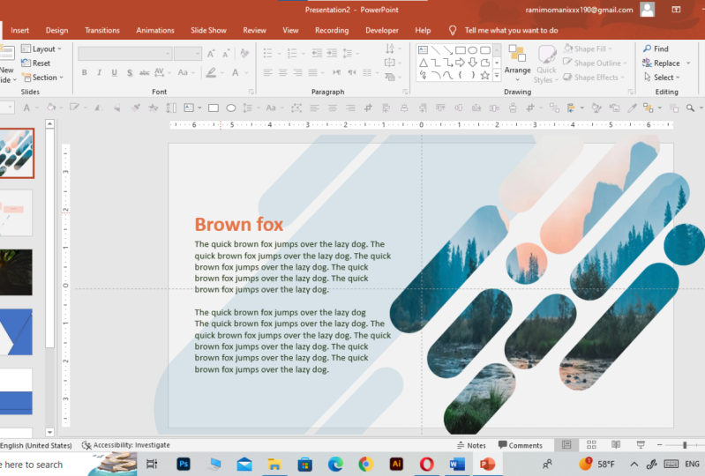Screen dimensions: 705x476
Task: Click the Find magnifier in Editing group
Action: point(656,48)
